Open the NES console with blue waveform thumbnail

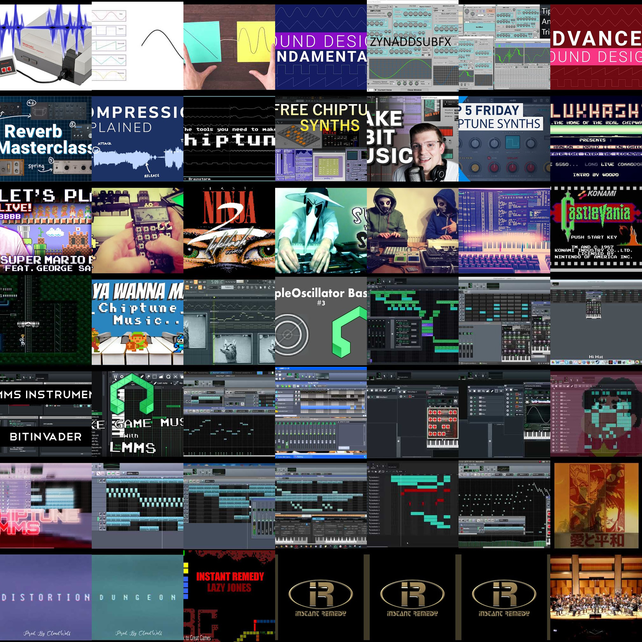pyautogui.click(x=46, y=48)
